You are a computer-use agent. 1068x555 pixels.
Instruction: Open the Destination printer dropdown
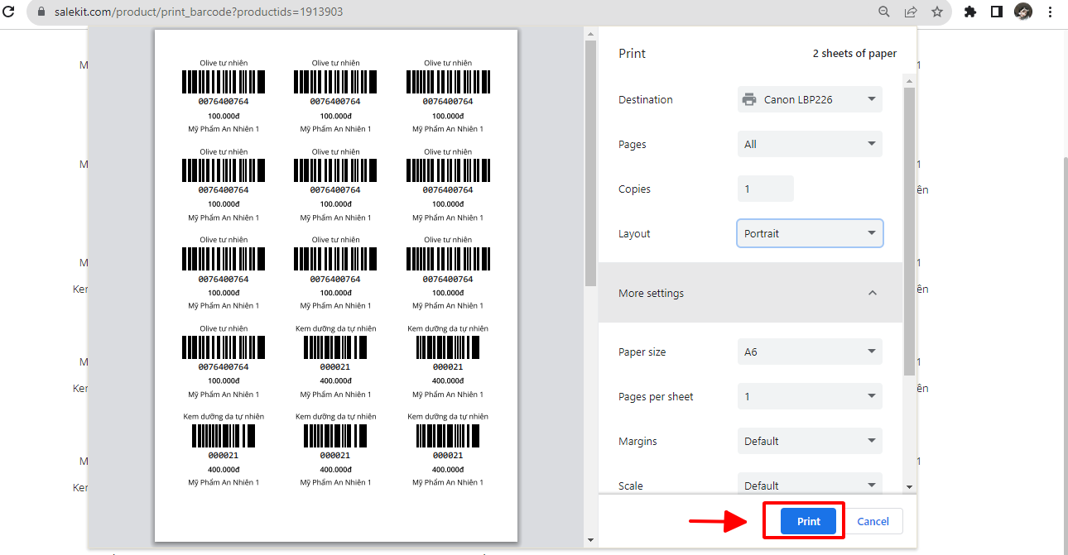coord(810,99)
